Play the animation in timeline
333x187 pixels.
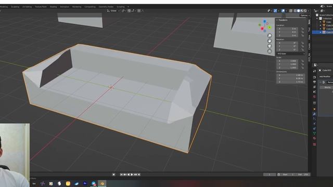tap(132, 175)
